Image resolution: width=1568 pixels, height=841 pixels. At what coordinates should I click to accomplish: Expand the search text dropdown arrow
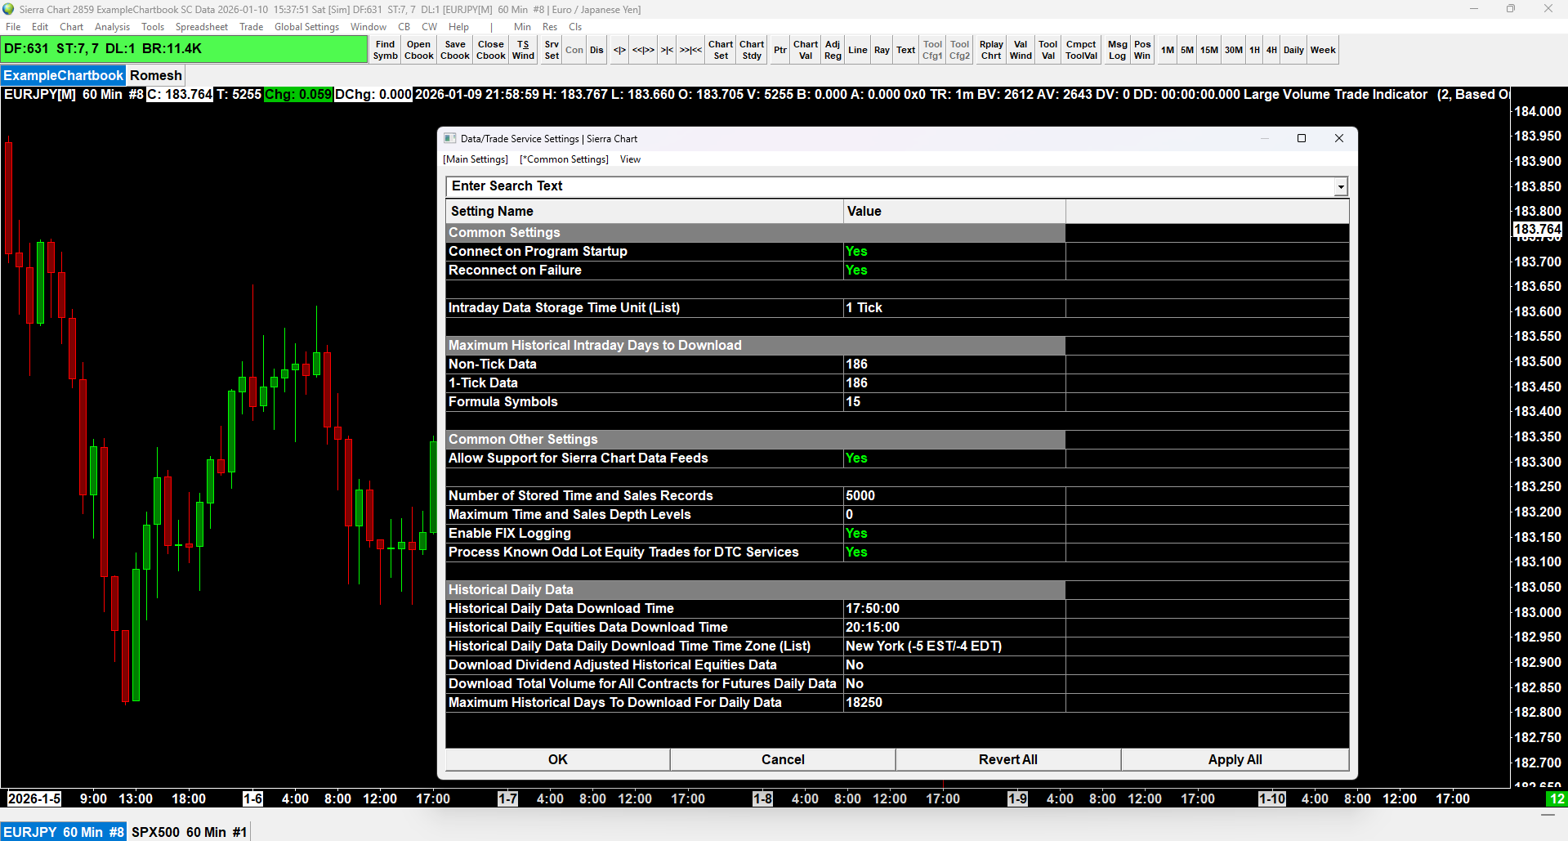tap(1340, 187)
